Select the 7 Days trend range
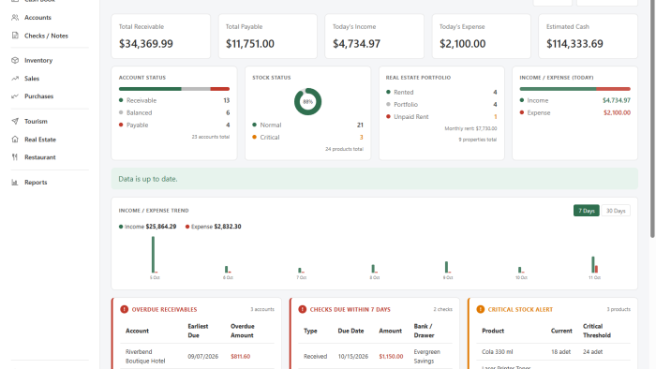Viewport: 656px width, 369px height. [586, 211]
